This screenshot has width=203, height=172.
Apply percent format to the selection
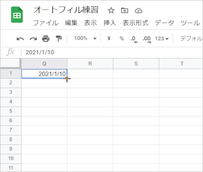tap(122, 38)
